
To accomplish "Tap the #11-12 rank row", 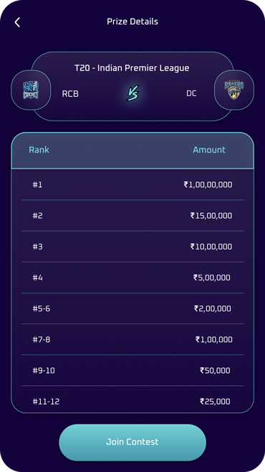I will [132, 400].
